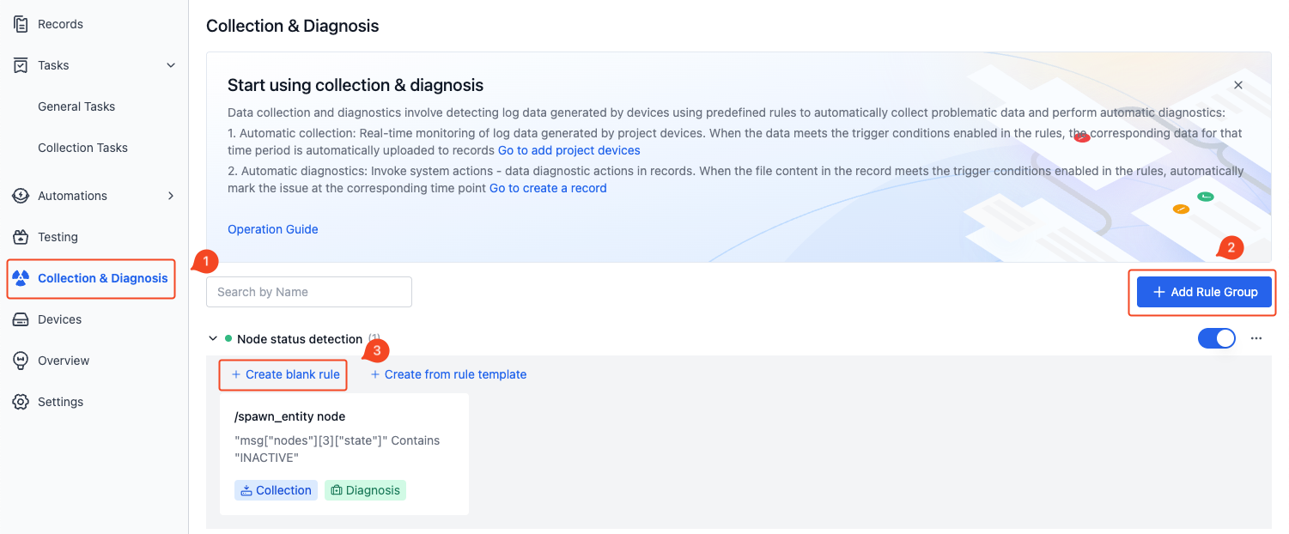
Task: Click the Search by Name field
Action: [309, 292]
